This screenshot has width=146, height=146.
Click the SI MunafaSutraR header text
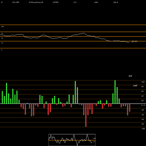36,2
